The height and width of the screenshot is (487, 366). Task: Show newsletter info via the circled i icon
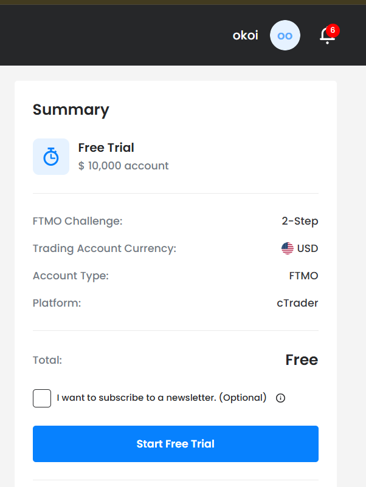tap(280, 398)
